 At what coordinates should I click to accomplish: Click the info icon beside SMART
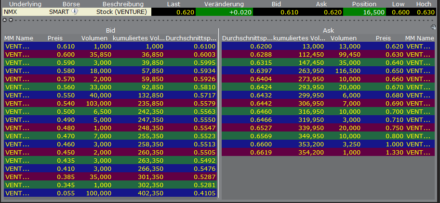pos(75,12)
